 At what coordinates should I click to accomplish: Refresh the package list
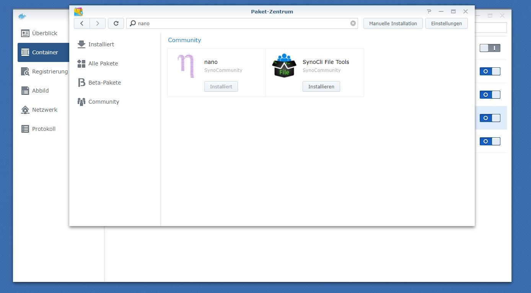(x=116, y=23)
